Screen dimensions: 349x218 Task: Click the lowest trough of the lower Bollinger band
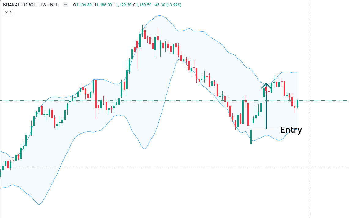[39, 205]
